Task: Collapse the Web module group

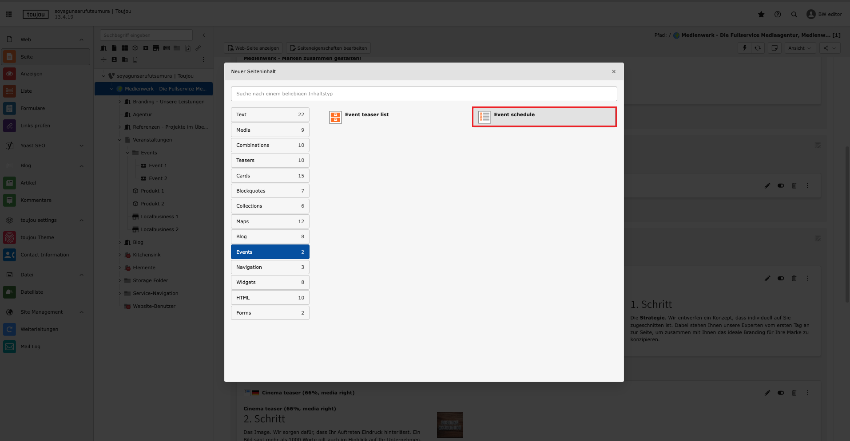Action: click(x=81, y=39)
